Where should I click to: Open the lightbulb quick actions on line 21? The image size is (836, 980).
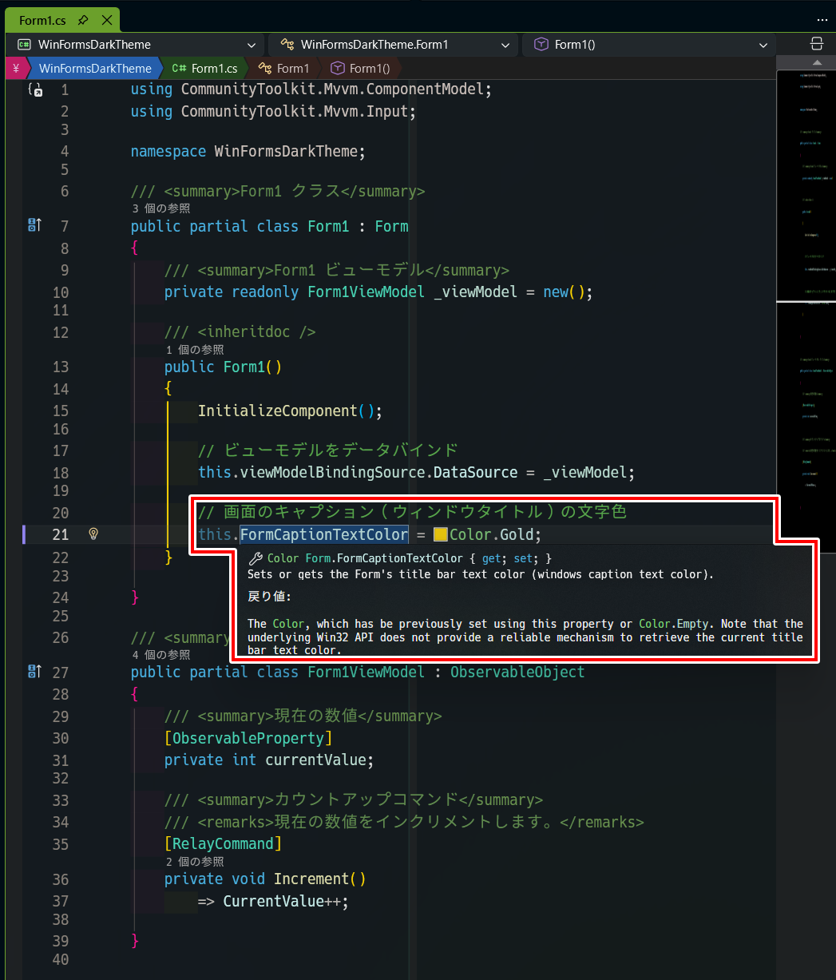click(x=93, y=534)
